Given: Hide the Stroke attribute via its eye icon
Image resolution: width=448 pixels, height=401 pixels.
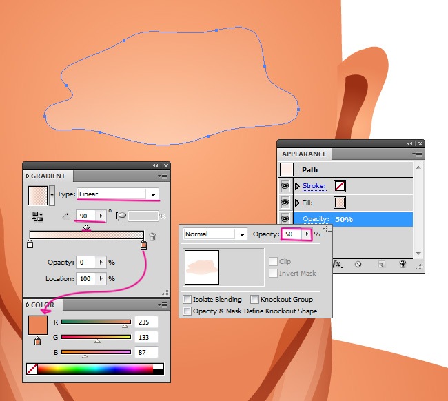Looking at the screenshot, I should tap(285, 186).
